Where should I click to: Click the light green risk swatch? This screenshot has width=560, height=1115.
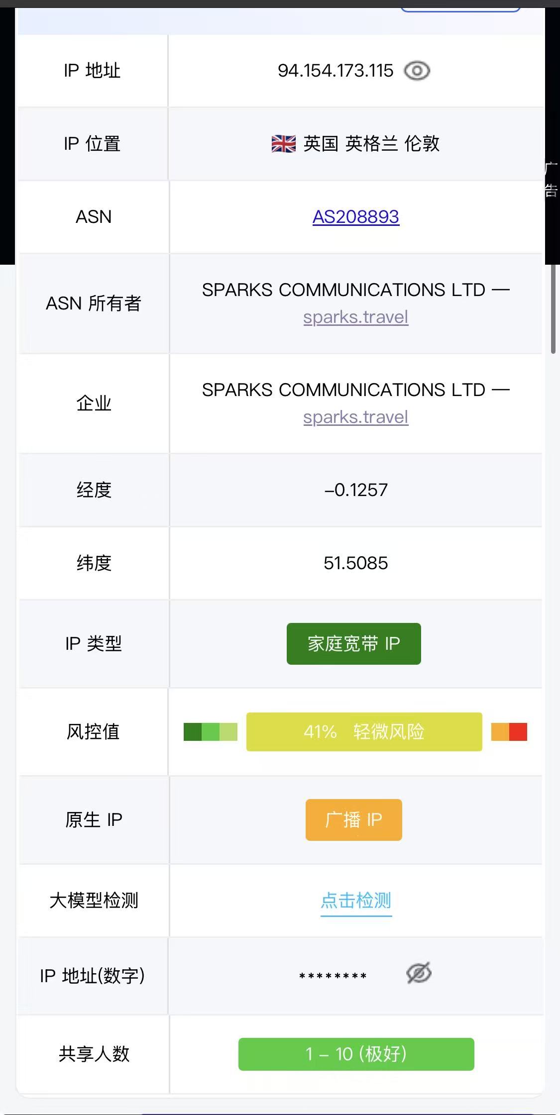pyautogui.click(x=228, y=731)
